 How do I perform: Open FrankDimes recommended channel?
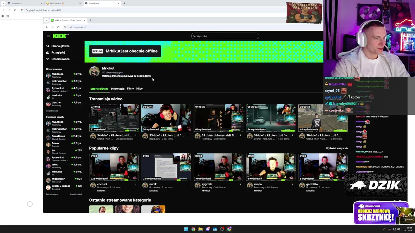[64, 137]
